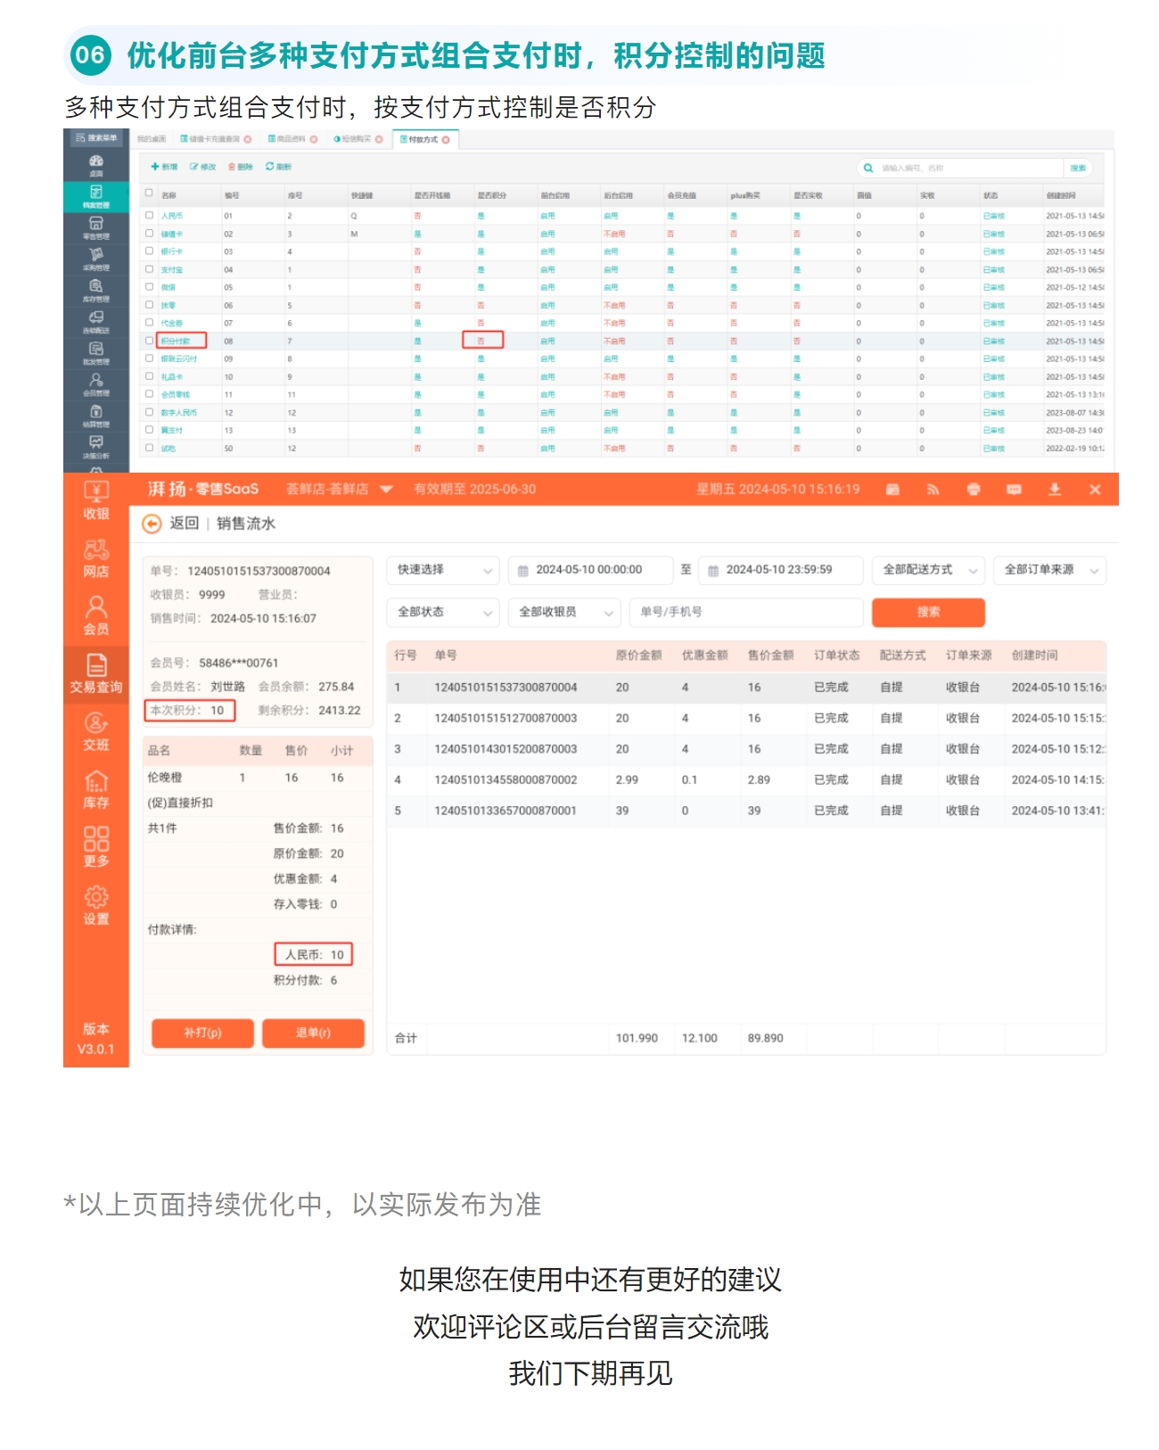Viewport: 1159px width, 1450px height.
Task: Open the 积分付款 payment name link
Action: 176,342
